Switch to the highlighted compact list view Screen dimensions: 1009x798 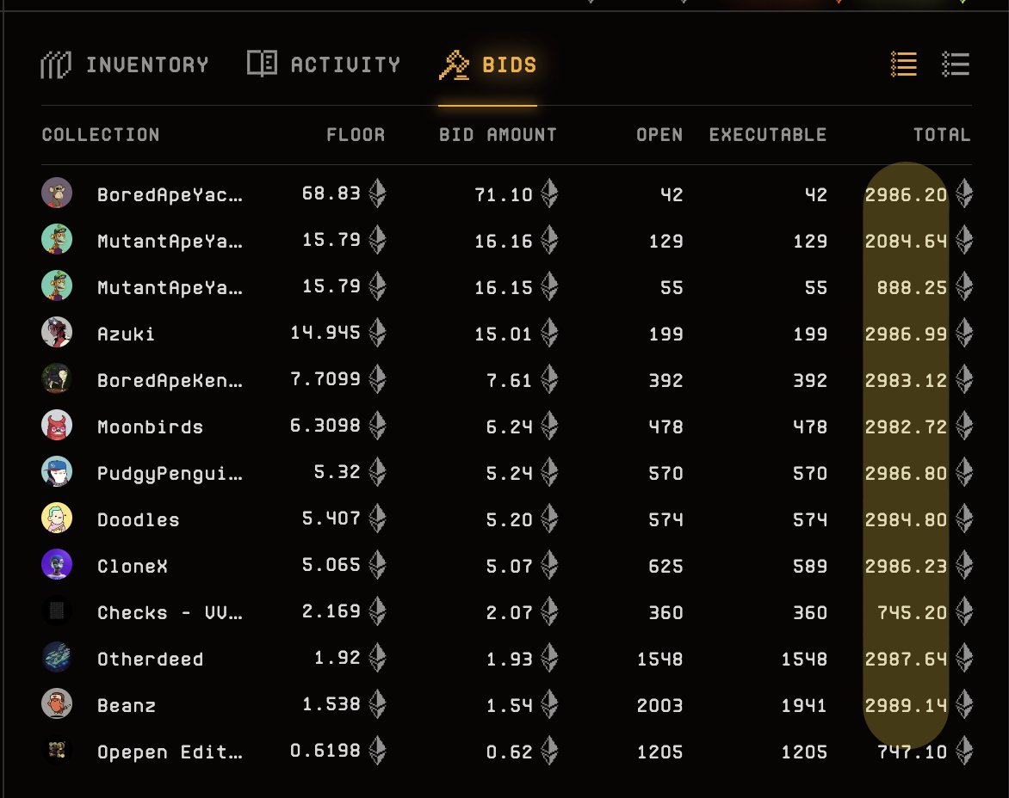[903, 64]
